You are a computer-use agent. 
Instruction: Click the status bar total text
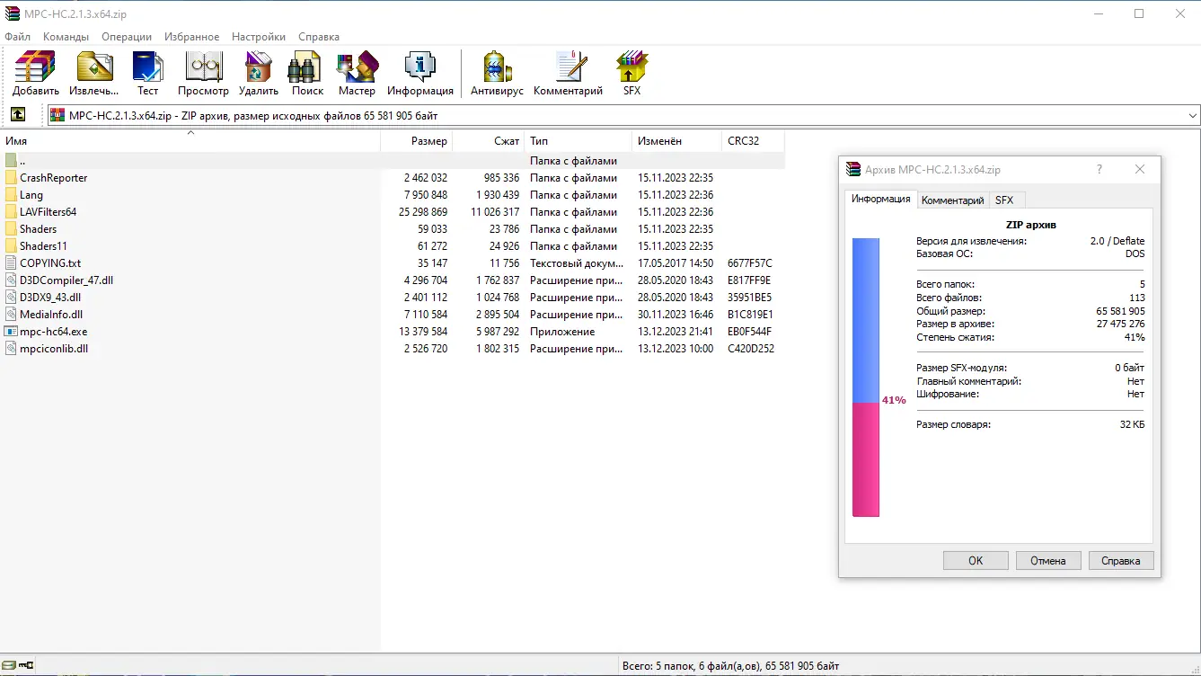730,666
